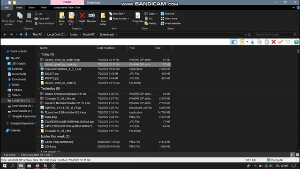Refresh the Downloads folder
Screen dimensions: 300x169
click(x=249, y=35)
